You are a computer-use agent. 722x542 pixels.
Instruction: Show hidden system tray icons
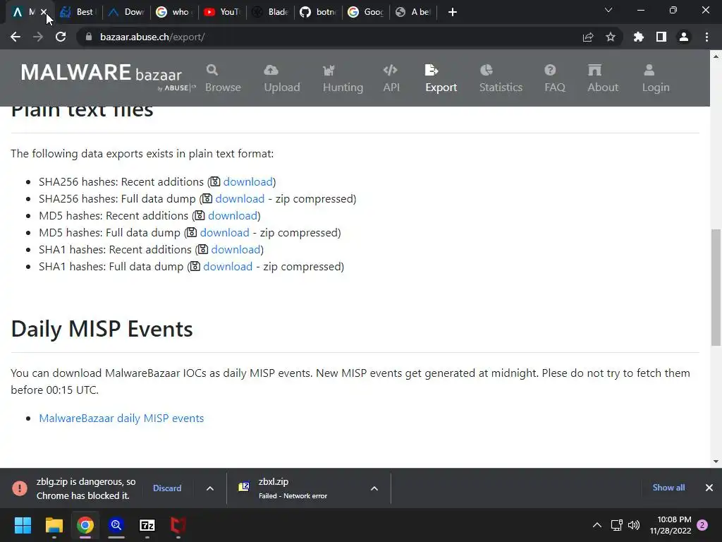pos(597,525)
